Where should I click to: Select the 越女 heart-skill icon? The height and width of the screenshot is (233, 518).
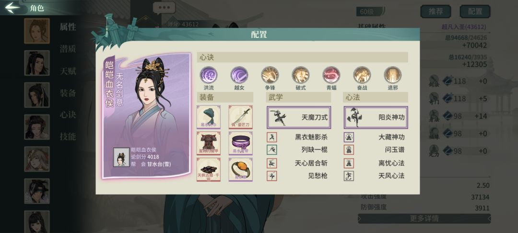tap(239, 75)
